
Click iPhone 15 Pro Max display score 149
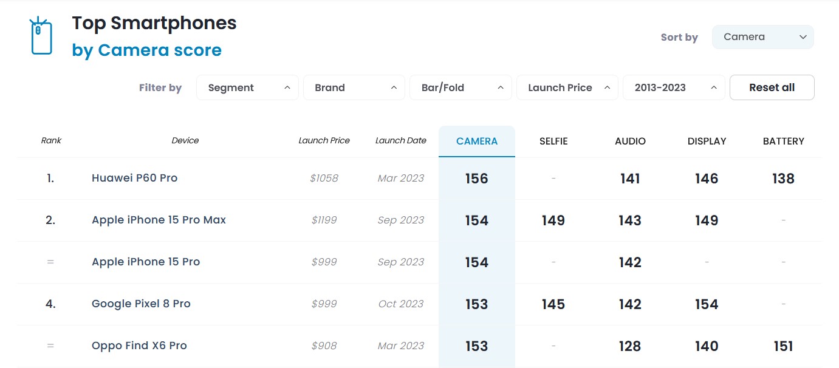pos(707,220)
